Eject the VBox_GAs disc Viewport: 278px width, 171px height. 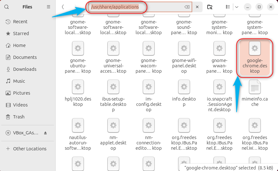click(x=45, y=133)
